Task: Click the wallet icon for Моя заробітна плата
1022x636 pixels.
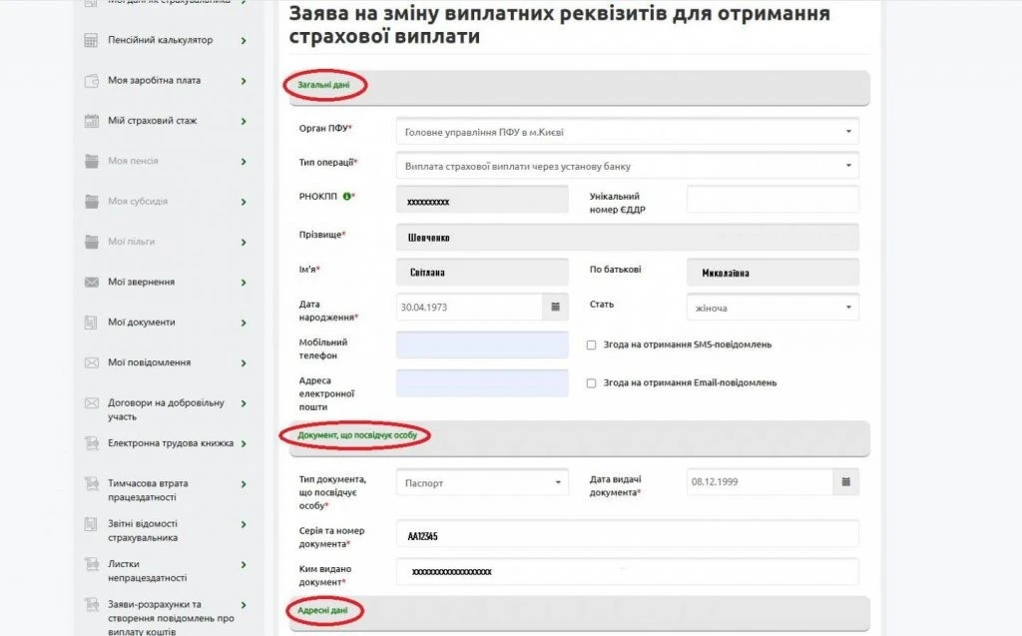Action: [92, 81]
